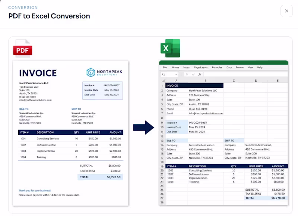Switch to the Home ribbon tab

[175, 68]
